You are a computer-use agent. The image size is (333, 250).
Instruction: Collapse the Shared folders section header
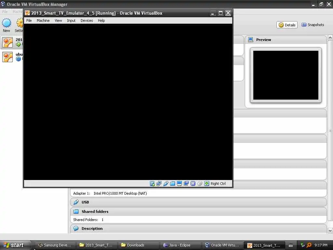[198, 212]
